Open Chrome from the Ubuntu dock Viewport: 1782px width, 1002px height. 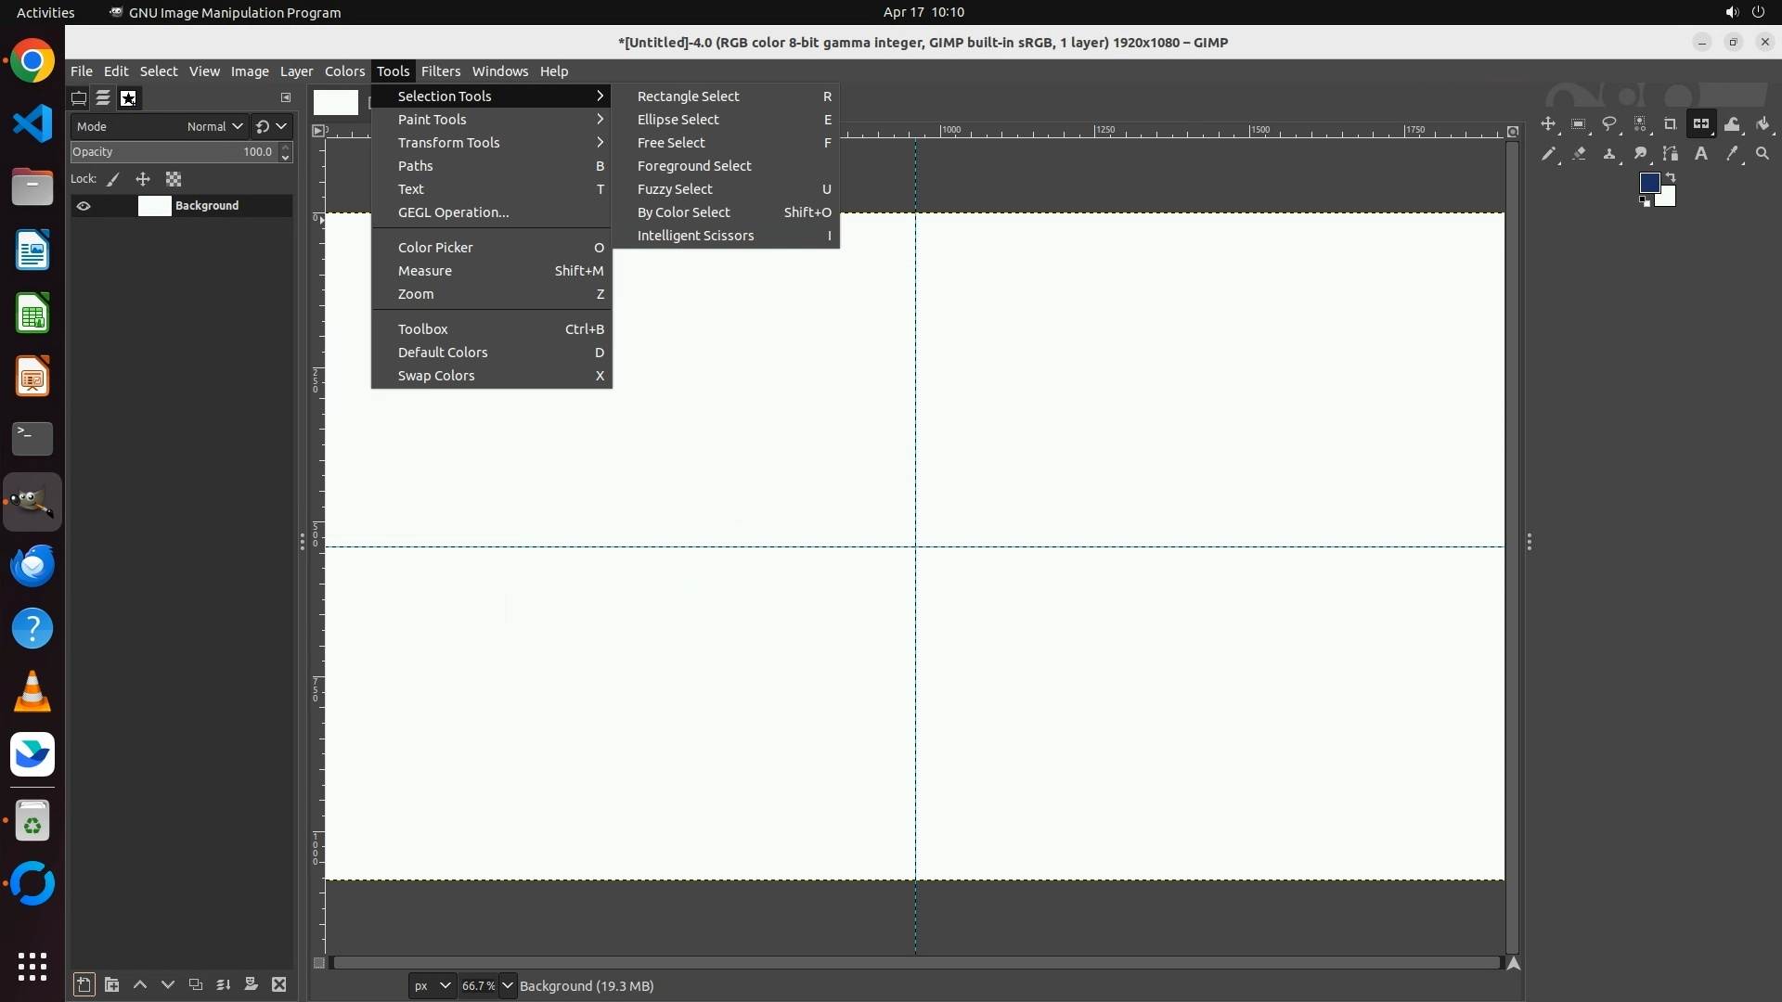(32, 61)
